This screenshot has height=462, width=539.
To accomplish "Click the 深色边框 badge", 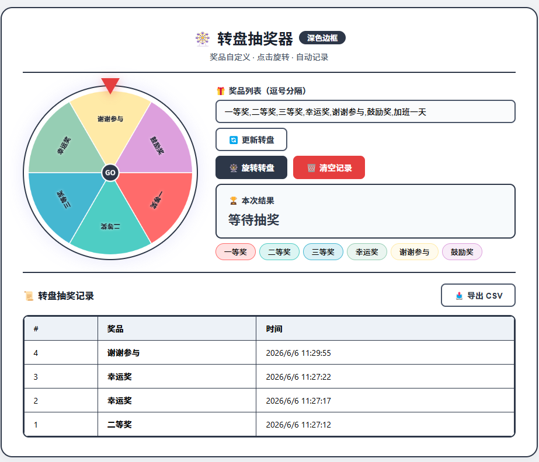I will [322, 38].
